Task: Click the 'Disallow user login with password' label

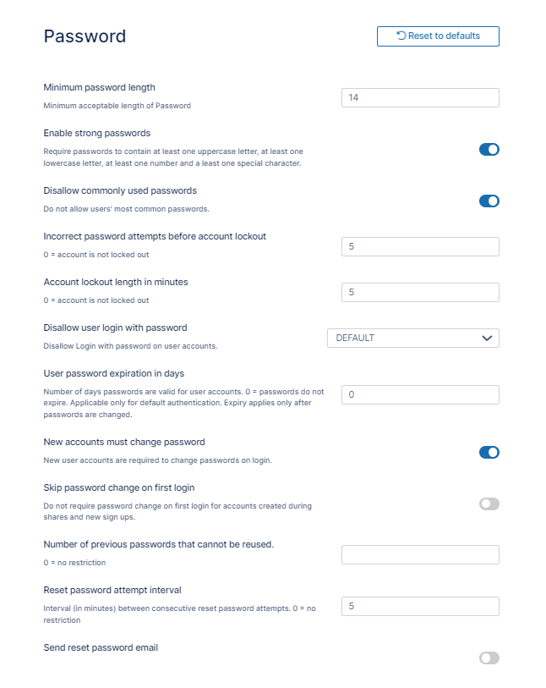Action: [115, 327]
